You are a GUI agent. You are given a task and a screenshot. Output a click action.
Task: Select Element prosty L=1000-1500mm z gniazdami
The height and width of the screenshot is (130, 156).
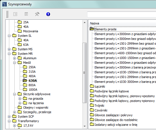[x=125, y=58]
